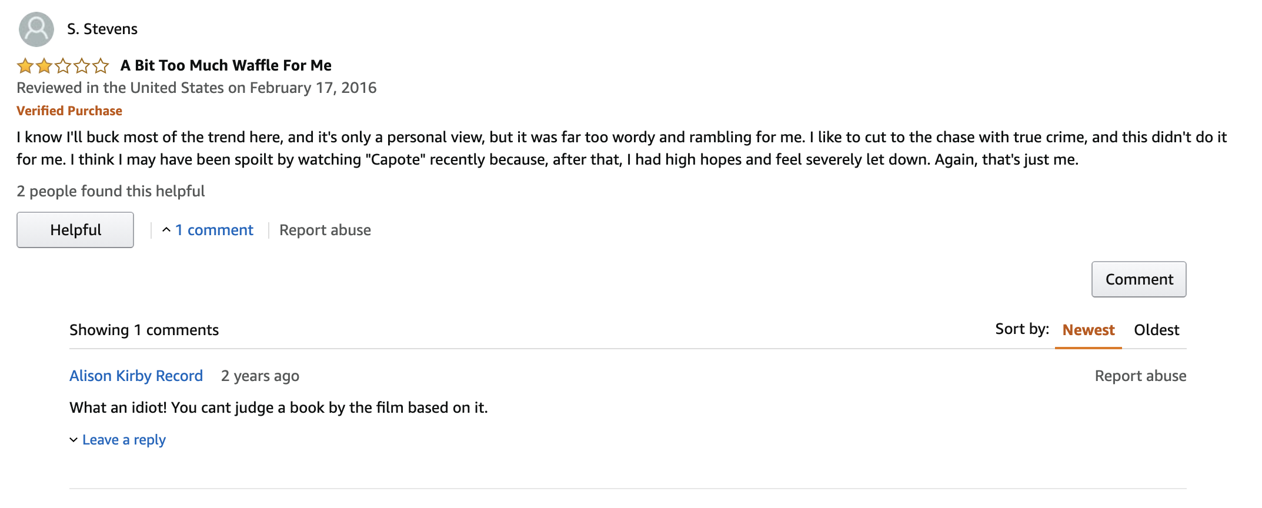
Task: Select the third rating star
Action: coord(62,66)
